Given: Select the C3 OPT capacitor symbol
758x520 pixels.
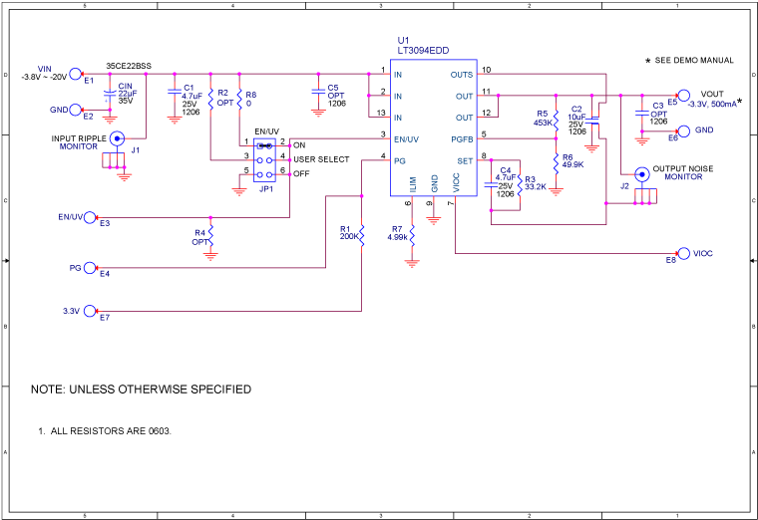Looking at the screenshot, I should tap(642, 114).
